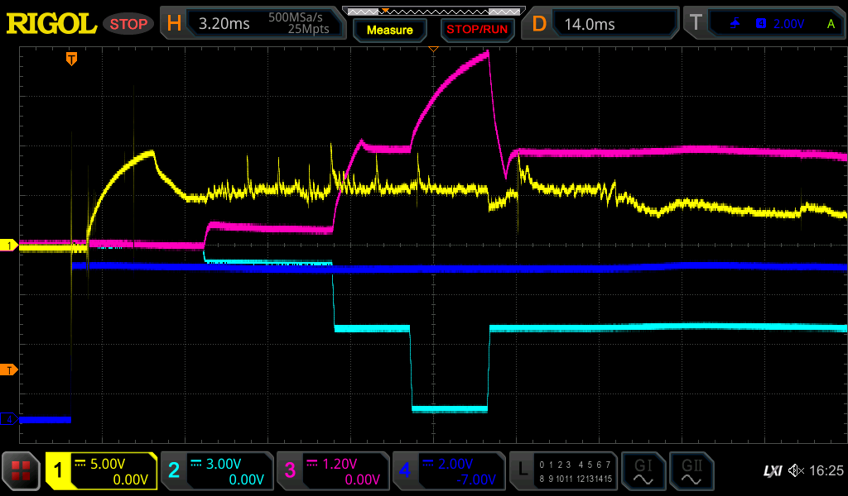Toggle channel 1 with the yellow 5.00V label
The height and width of the screenshot is (496, 848).
pyautogui.click(x=101, y=471)
